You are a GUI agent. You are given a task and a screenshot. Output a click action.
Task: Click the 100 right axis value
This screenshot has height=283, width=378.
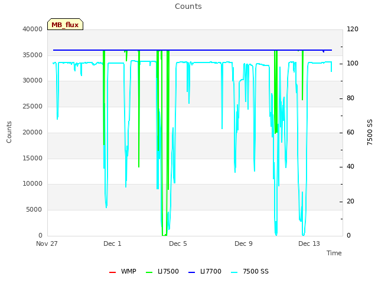(353, 64)
